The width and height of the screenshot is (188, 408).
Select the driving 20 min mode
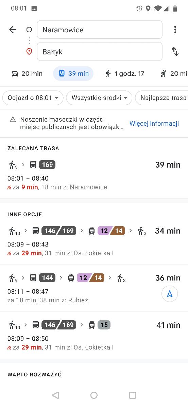pyautogui.click(x=27, y=73)
